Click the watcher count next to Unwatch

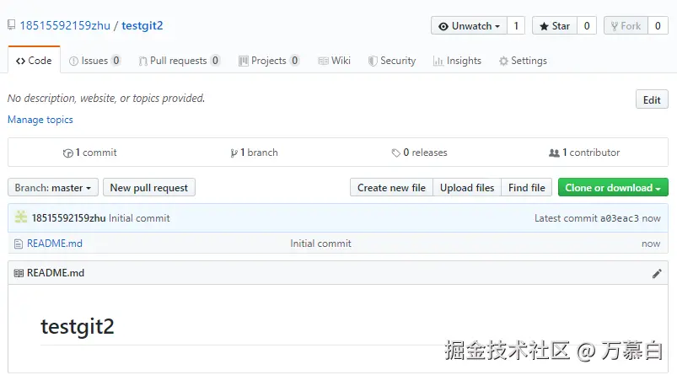pyautogui.click(x=516, y=26)
